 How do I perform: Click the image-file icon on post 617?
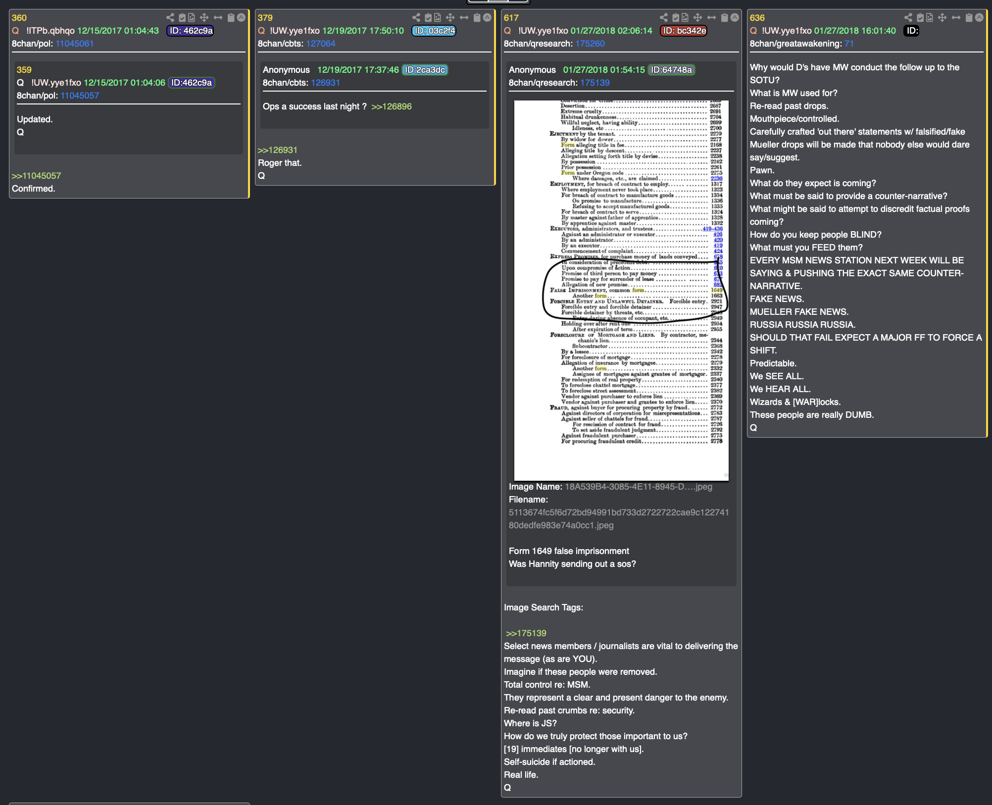pyautogui.click(x=685, y=17)
